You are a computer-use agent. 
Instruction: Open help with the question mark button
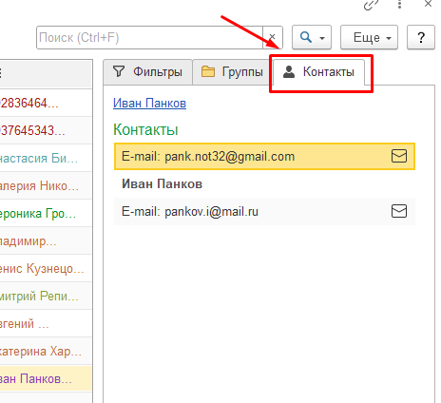coord(421,38)
